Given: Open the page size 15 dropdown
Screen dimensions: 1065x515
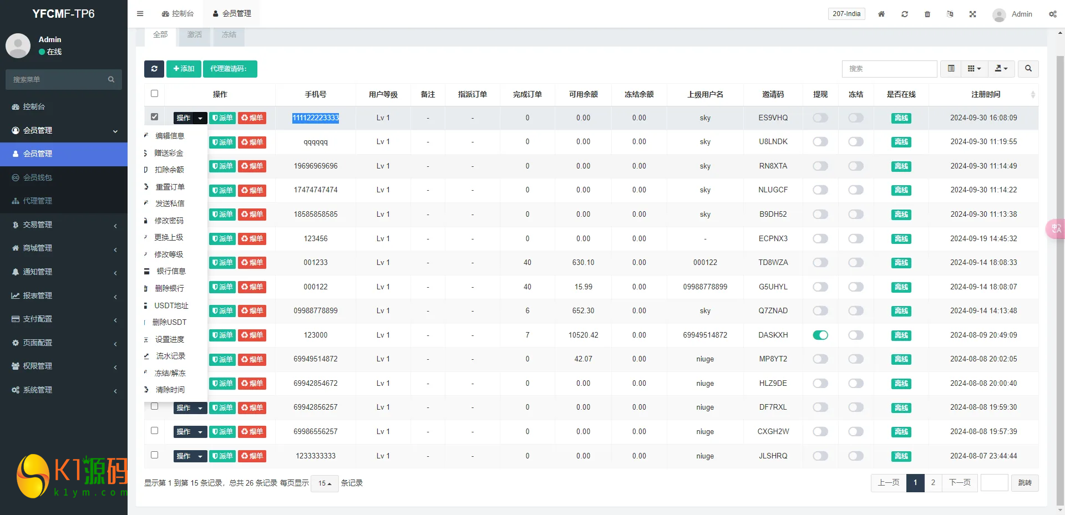Looking at the screenshot, I should [324, 483].
